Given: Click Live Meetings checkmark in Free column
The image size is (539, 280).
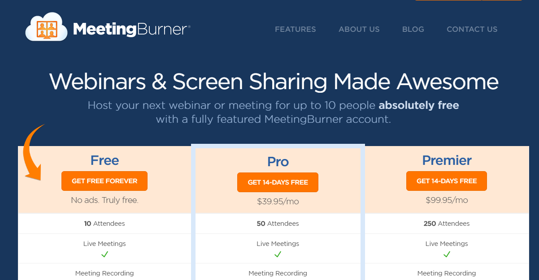Looking at the screenshot, I should tap(104, 254).
